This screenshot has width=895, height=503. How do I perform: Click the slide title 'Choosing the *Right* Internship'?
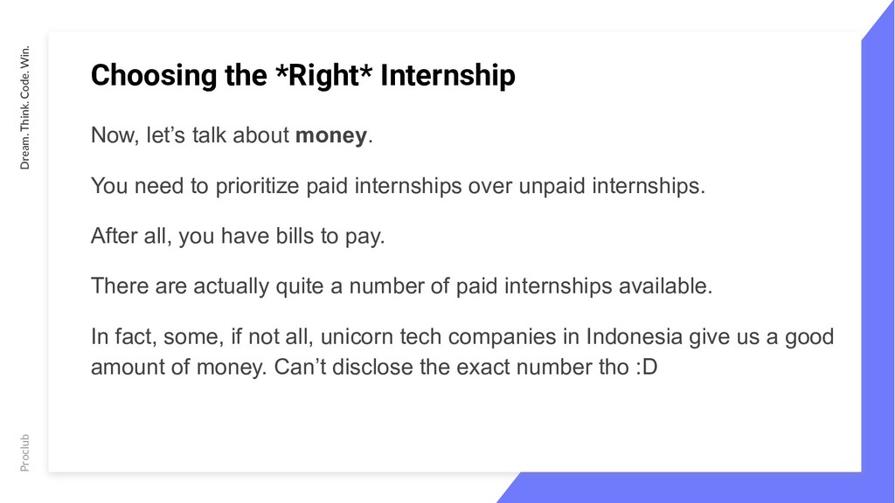[303, 75]
